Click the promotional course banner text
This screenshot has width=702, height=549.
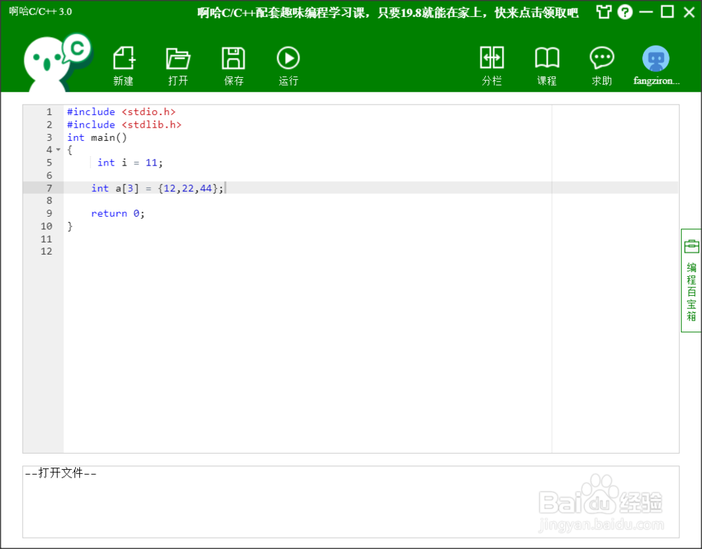[x=388, y=13]
